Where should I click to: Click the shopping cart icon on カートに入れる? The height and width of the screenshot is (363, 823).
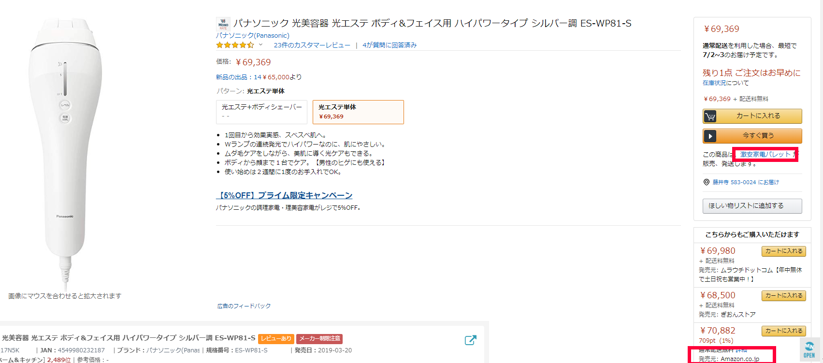coord(710,116)
